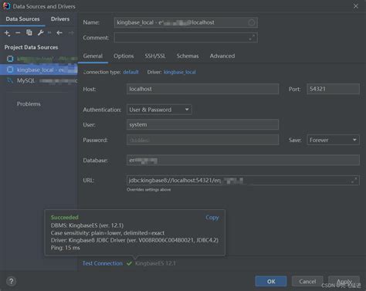
Task: Open driver settings wrench icon
Action: click(40, 32)
